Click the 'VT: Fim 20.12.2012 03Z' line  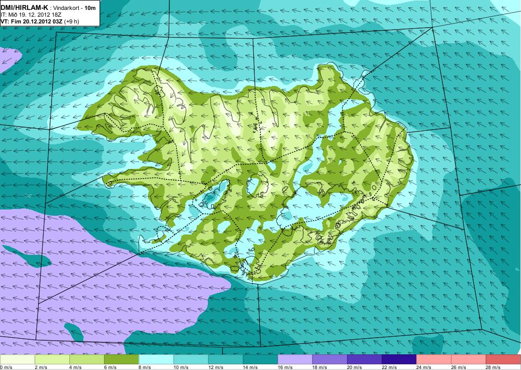[x=32, y=21]
